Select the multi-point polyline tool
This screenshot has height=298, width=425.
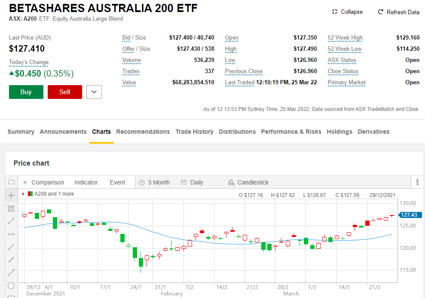pyautogui.click(x=11, y=260)
